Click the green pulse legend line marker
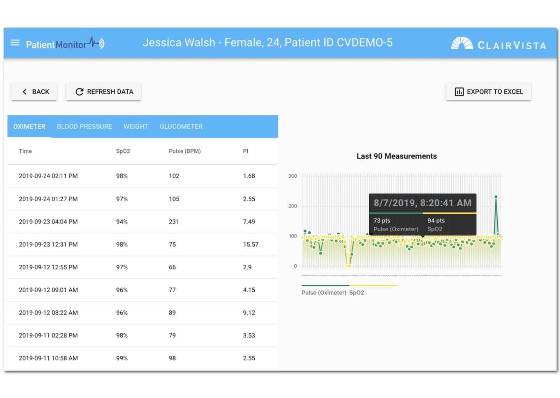Screen dimensions: 560x398 tap(325, 285)
